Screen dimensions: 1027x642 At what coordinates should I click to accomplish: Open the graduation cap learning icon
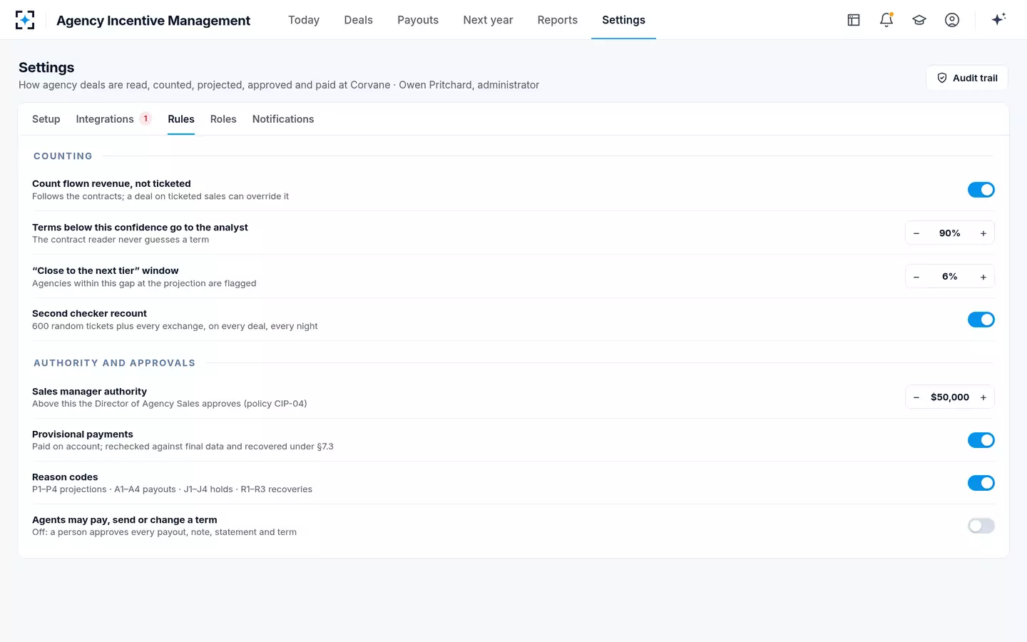(x=919, y=20)
